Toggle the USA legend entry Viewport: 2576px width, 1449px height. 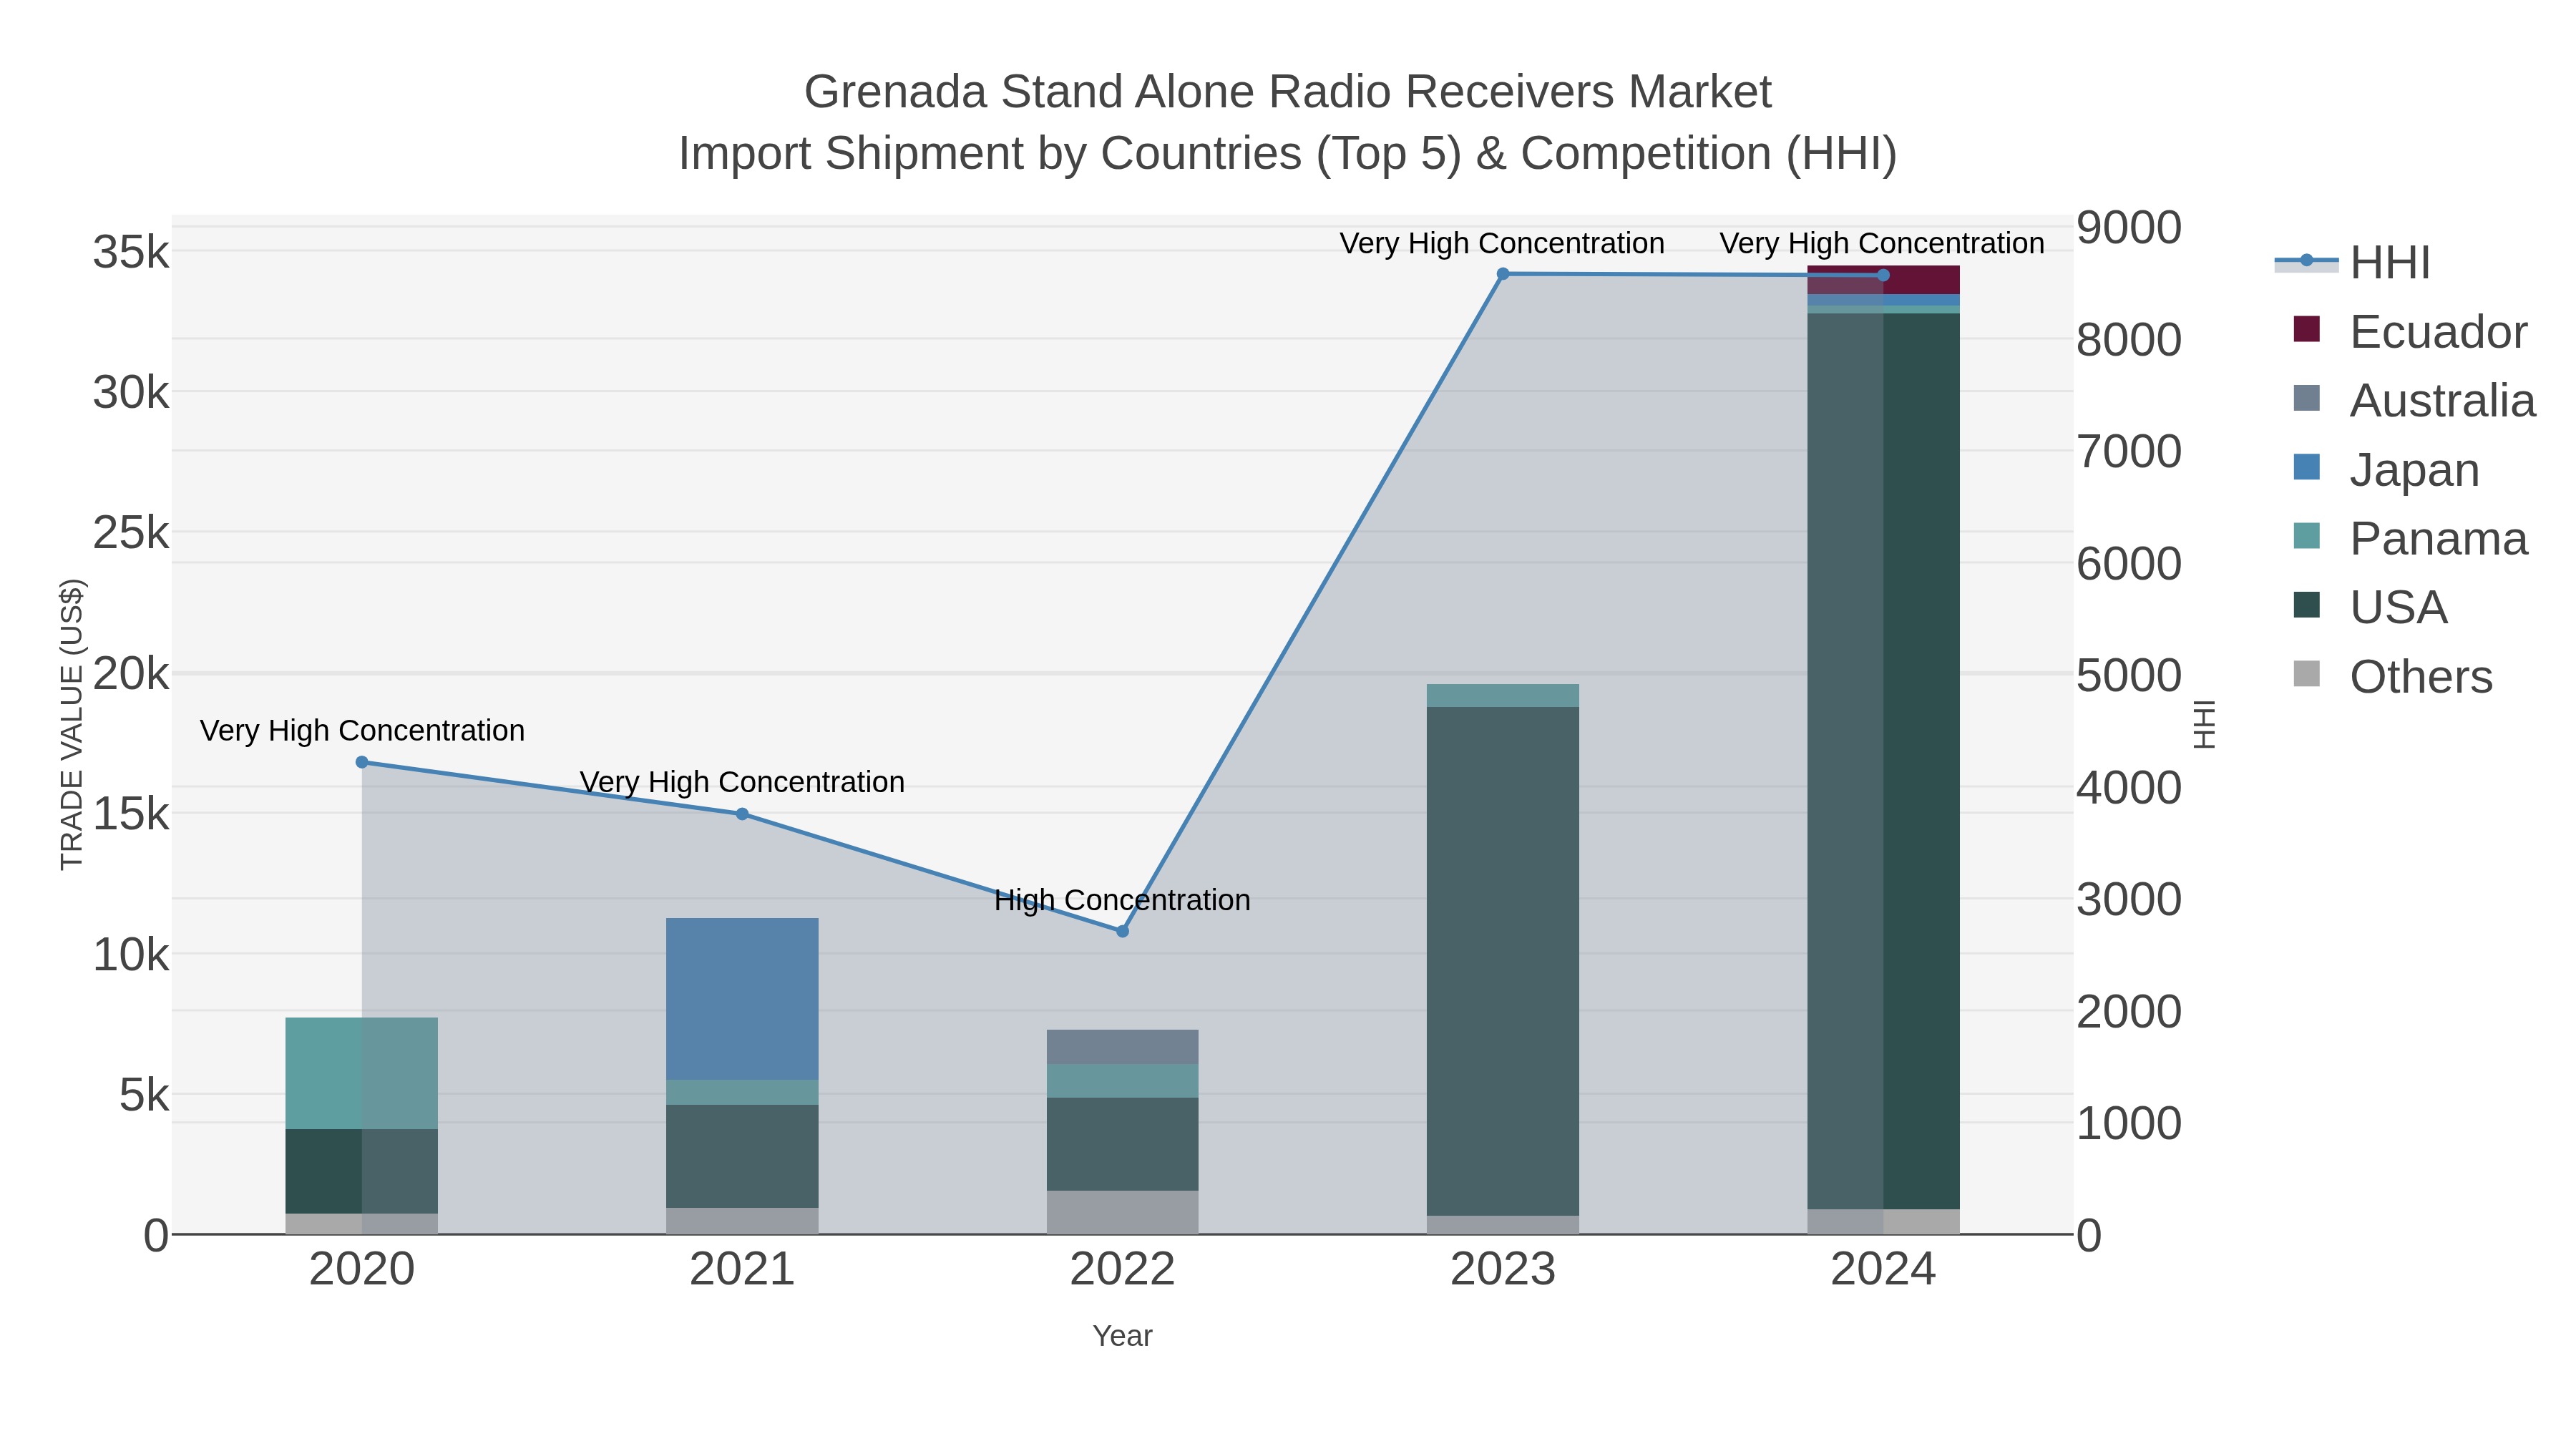tap(2370, 607)
